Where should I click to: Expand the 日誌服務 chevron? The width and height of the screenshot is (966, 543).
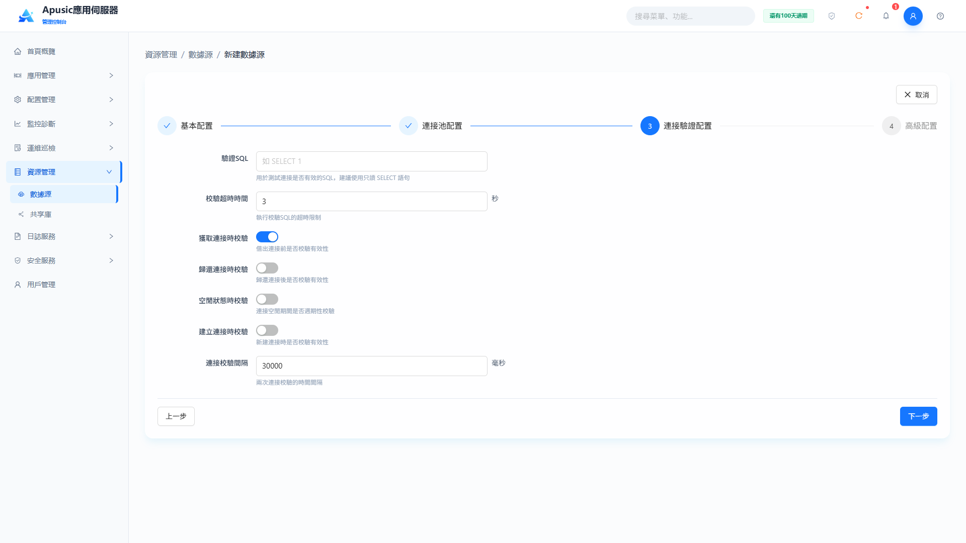pos(111,236)
